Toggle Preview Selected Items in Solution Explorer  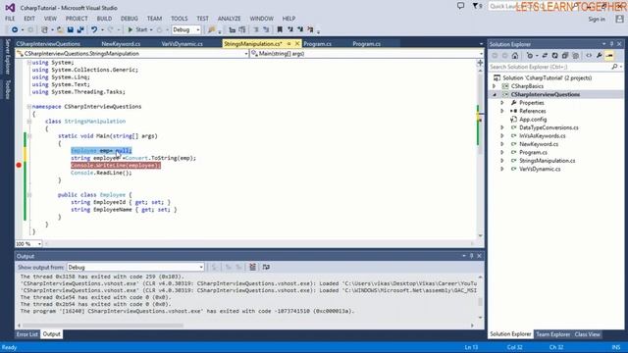[609, 56]
